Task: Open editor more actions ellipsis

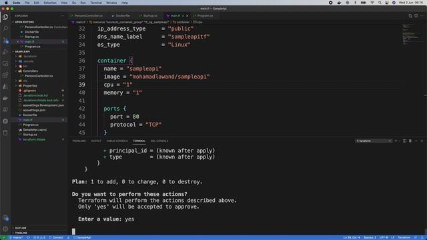Action: pyautogui.click(x=422, y=16)
